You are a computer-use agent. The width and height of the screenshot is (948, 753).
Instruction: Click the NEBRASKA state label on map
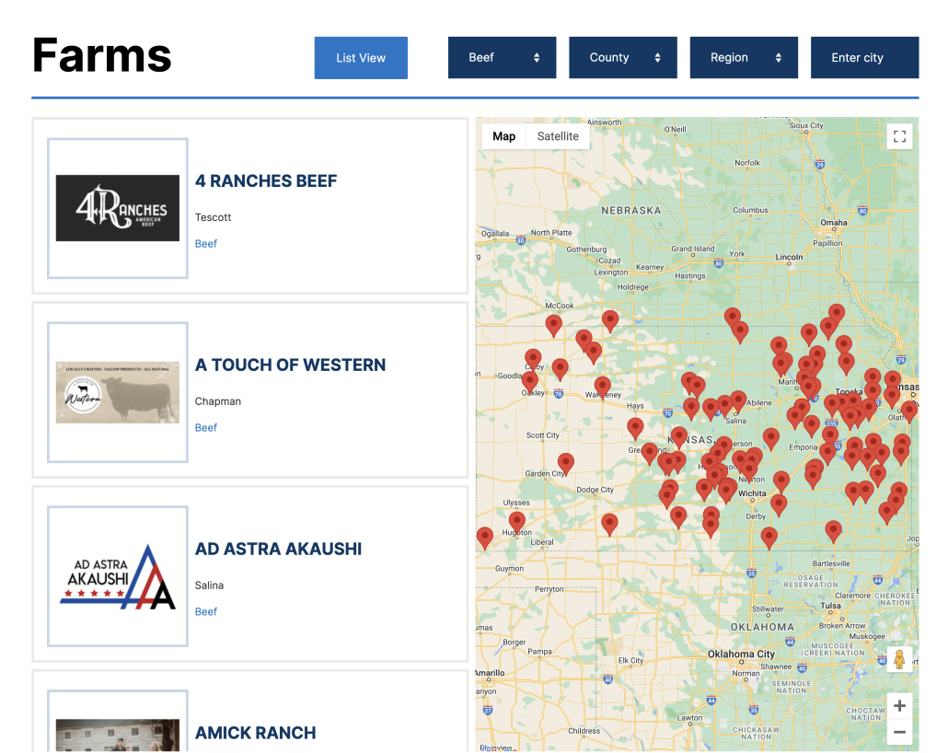coord(631,211)
